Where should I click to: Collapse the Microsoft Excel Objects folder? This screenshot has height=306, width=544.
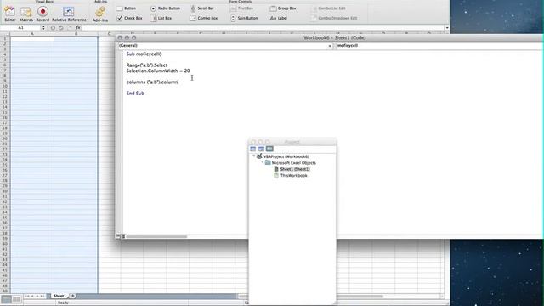263,162
